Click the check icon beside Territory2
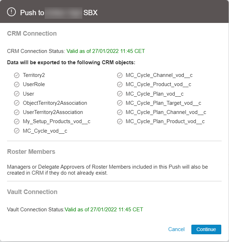This screenshot has height=242, width=229. pos(17,75)
